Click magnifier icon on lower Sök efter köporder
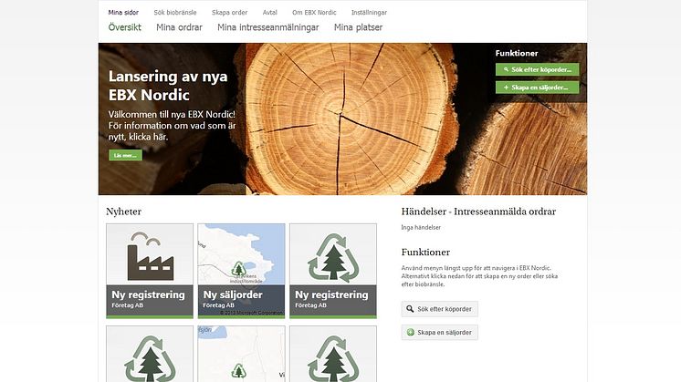 click(411, 309)
